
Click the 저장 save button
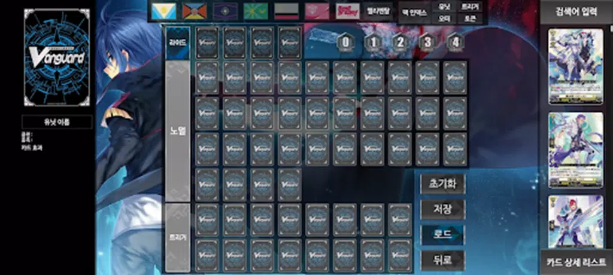(x=442, y=209)
